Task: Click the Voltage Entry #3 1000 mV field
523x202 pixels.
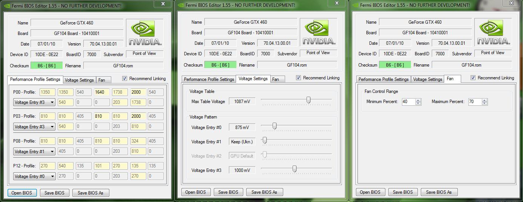Action: (242, 170)
